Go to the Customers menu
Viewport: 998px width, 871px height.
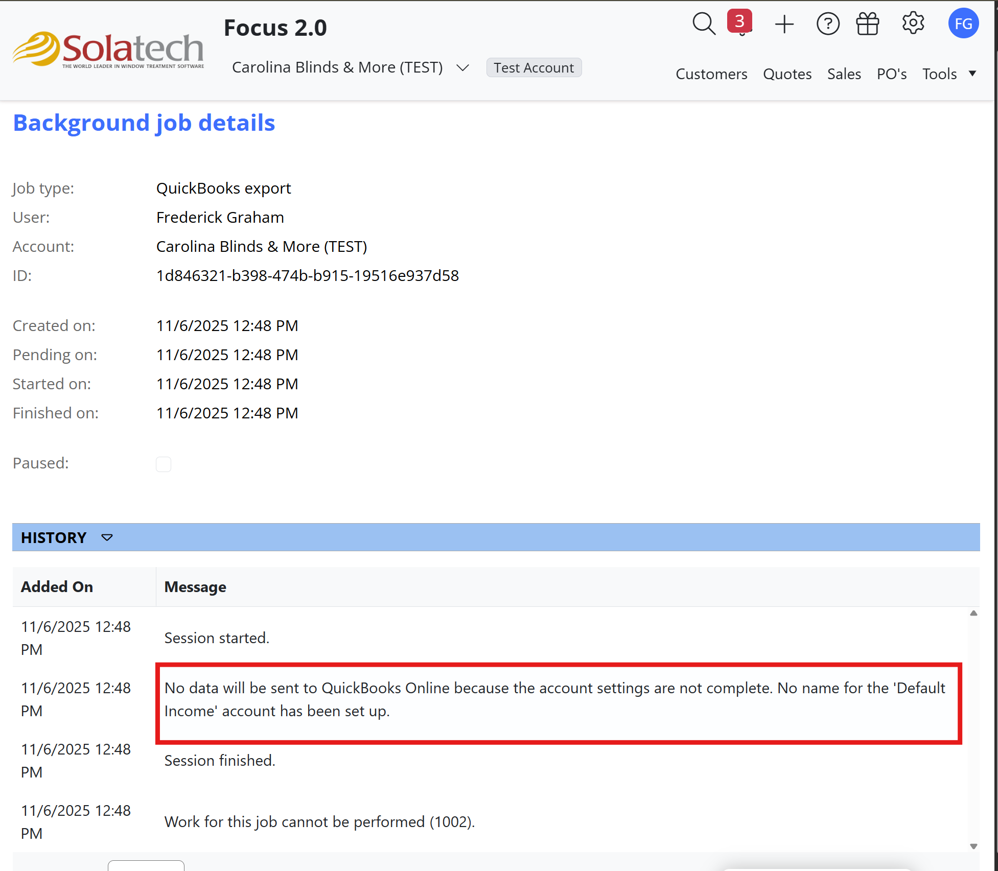pos(711,74)
